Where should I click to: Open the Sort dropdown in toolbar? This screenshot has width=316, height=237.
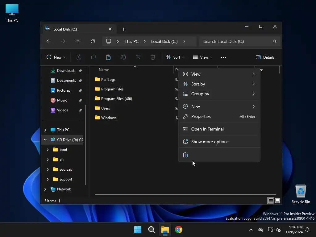[x=175, y=57]
